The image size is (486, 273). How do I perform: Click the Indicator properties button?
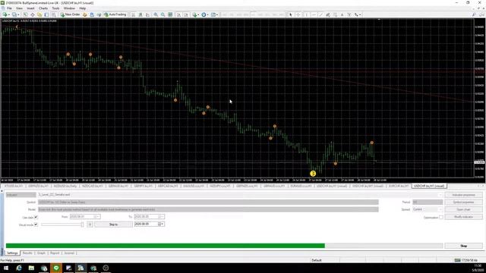tap(464, 195)
